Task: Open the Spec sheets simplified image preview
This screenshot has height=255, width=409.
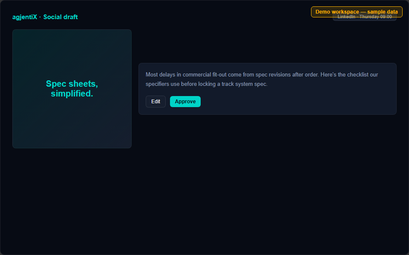Action: pyautogui.click(x=72, y=89)
